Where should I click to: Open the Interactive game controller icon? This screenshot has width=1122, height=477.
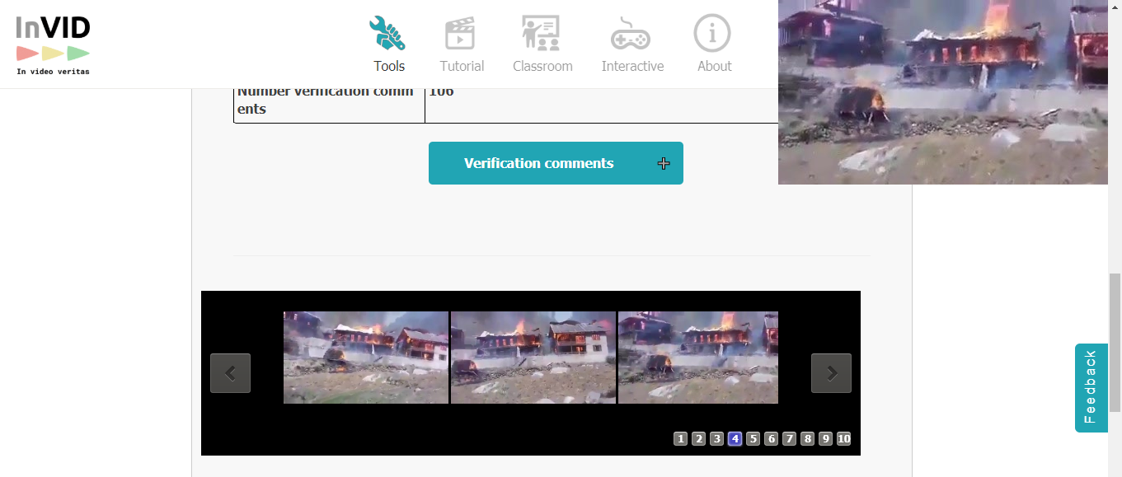(631, 31)
